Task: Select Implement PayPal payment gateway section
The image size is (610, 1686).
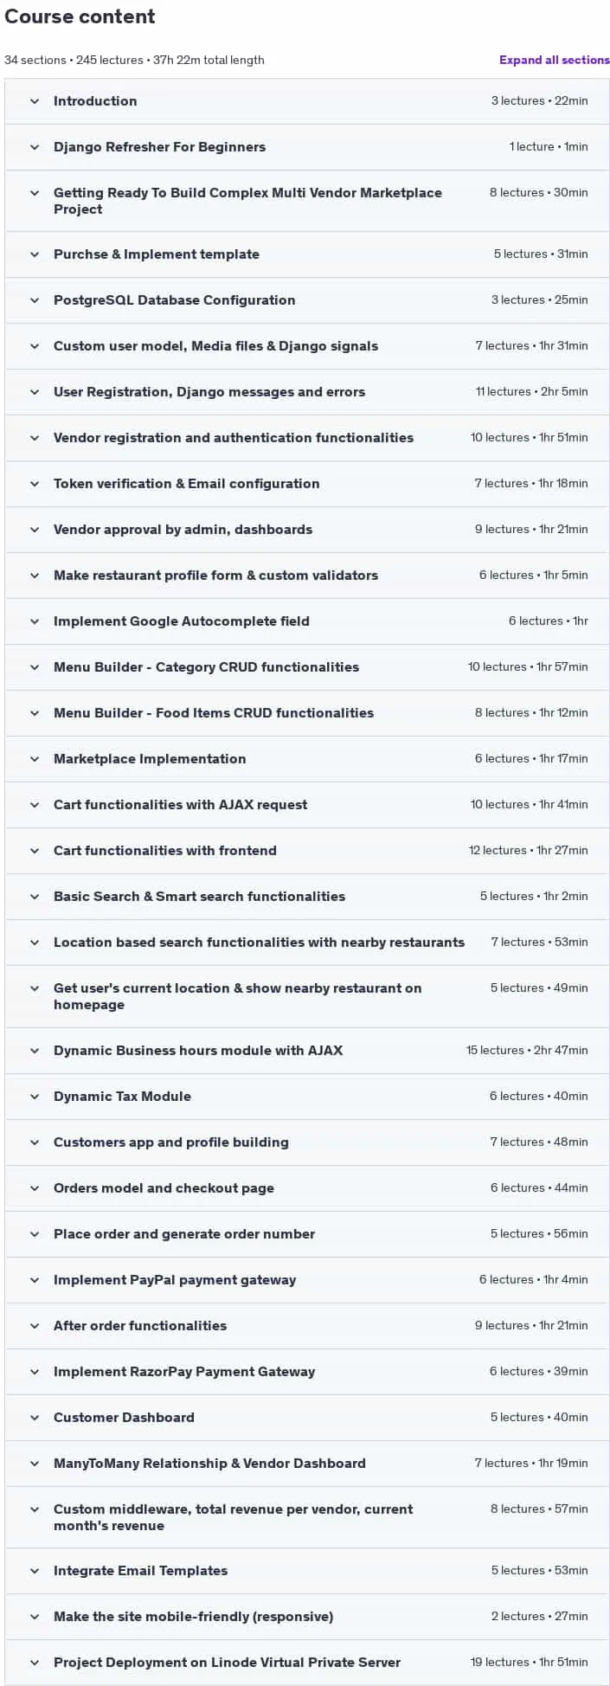Action: pos(307,1280)
